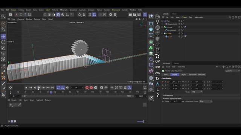Screen dimensions: 241x135
Task: Toggle Enable Snap magnet icon
Action: click(79, 15)
